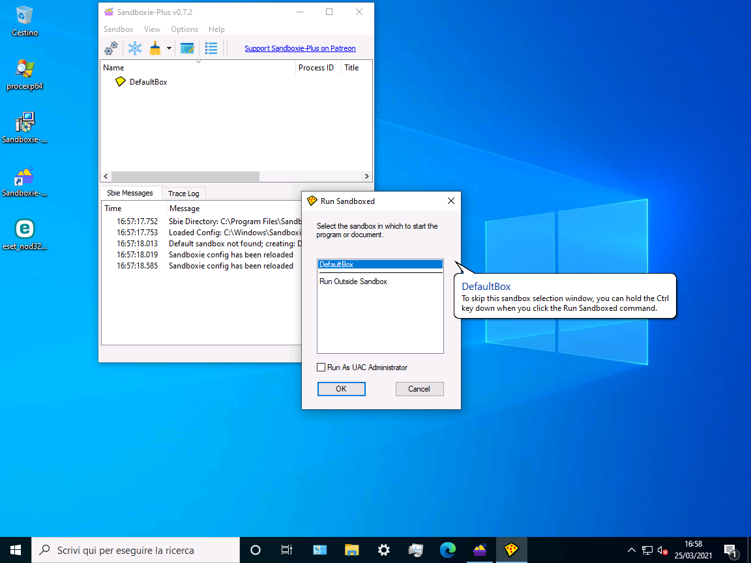This screenshot has height=563, width=751.
Task: Open the Help menu
Action: (216, 29)
